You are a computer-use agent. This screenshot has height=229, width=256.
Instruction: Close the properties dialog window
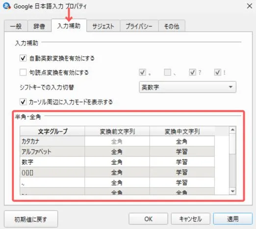click(x=249, y=6)
